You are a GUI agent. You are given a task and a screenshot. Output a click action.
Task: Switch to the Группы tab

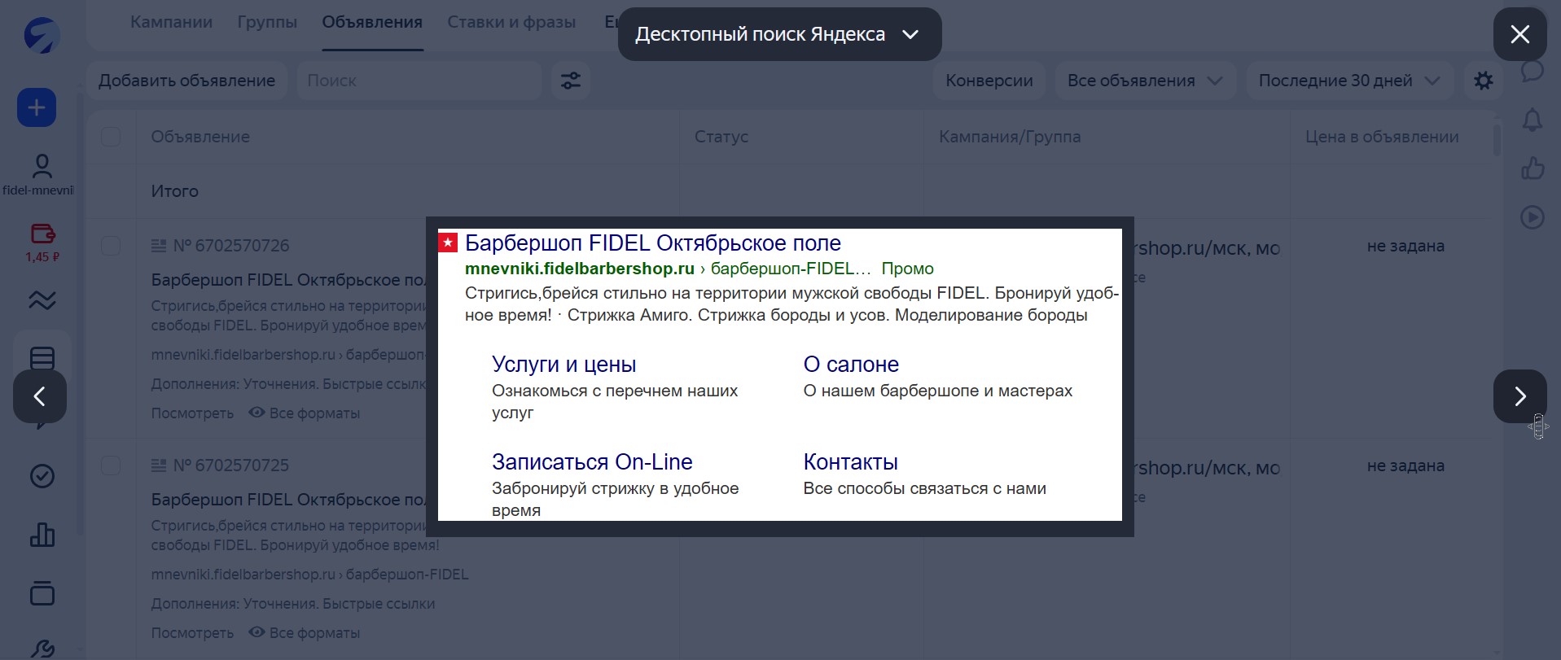(267, 22)
